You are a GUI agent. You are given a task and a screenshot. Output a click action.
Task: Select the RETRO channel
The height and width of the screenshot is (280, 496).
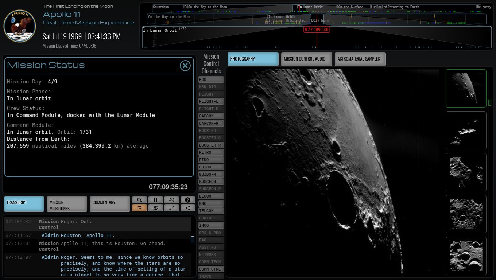[211, 152]
